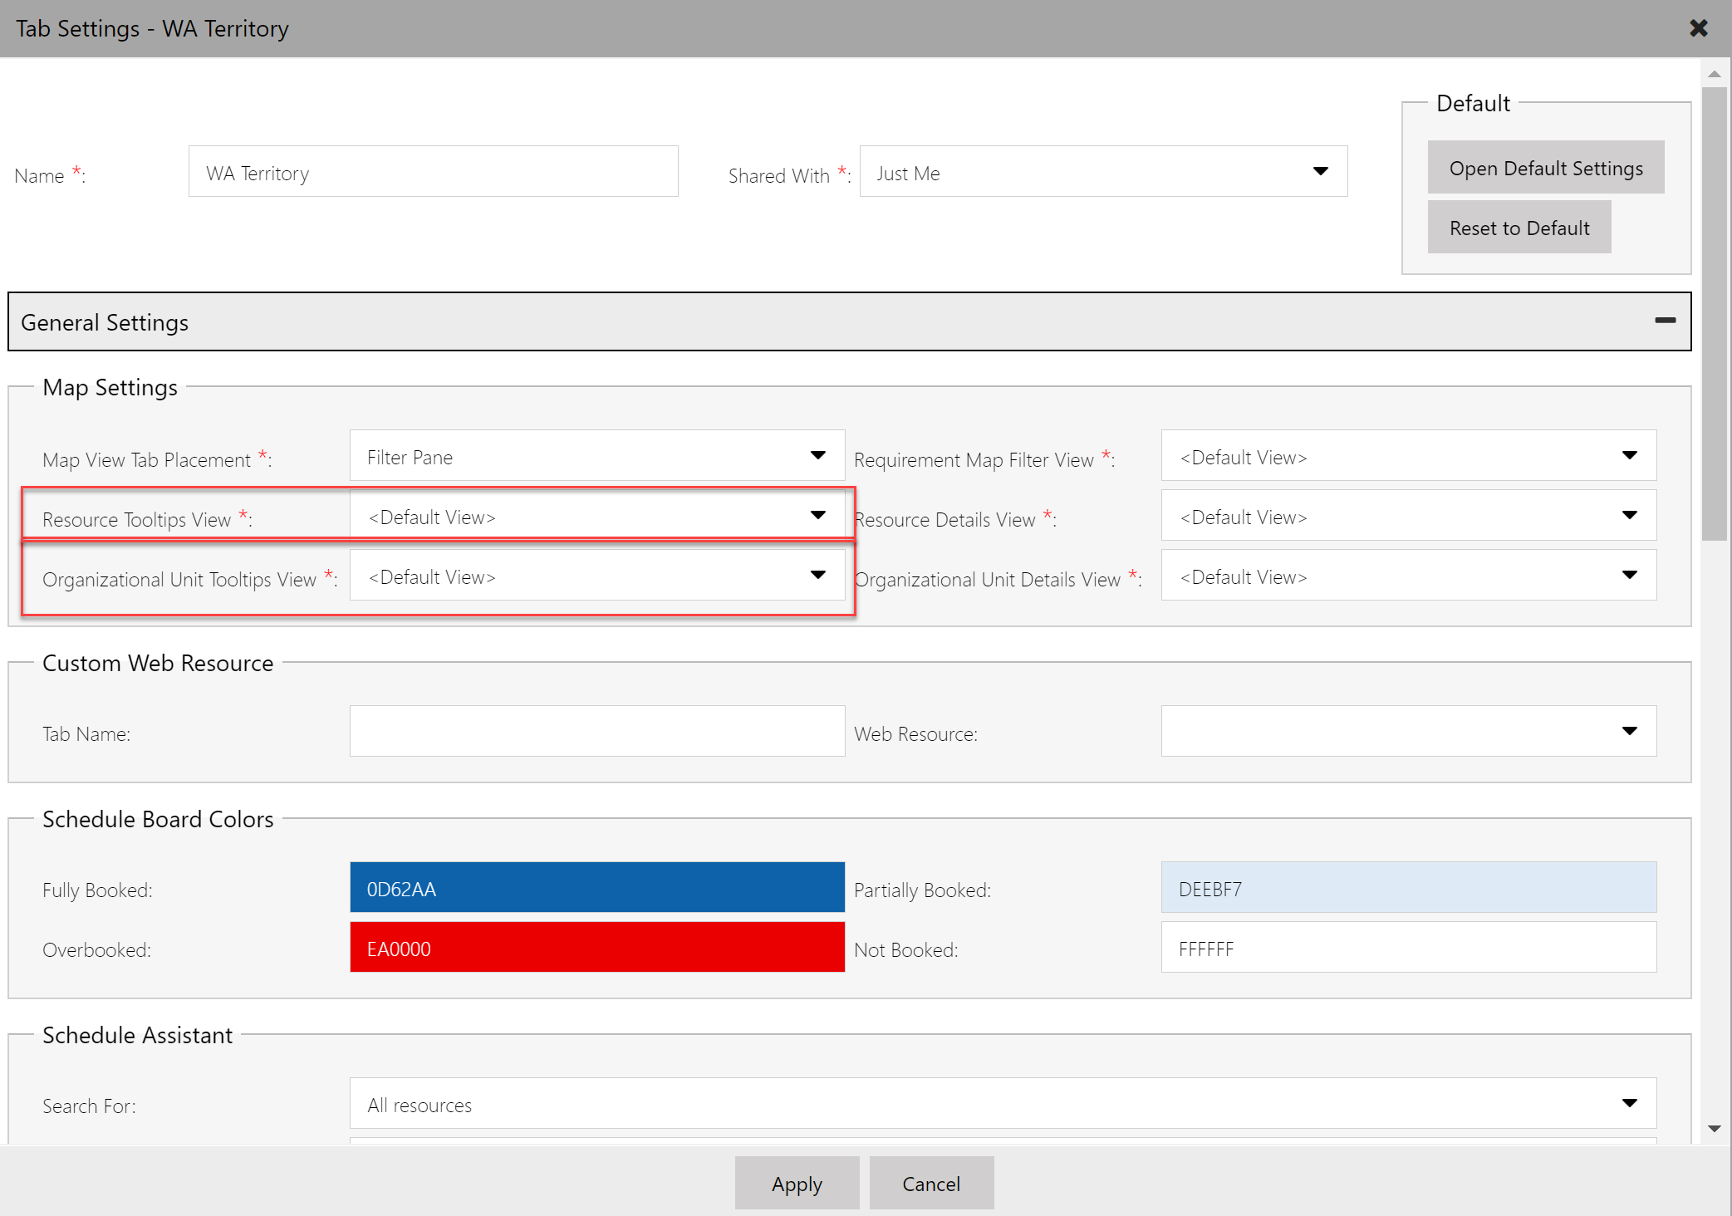
Task: Open the Search For dropdown
Action: click(1629, 1102)
